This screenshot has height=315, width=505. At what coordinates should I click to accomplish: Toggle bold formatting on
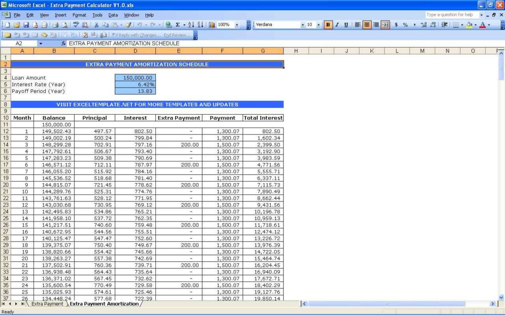328,24
